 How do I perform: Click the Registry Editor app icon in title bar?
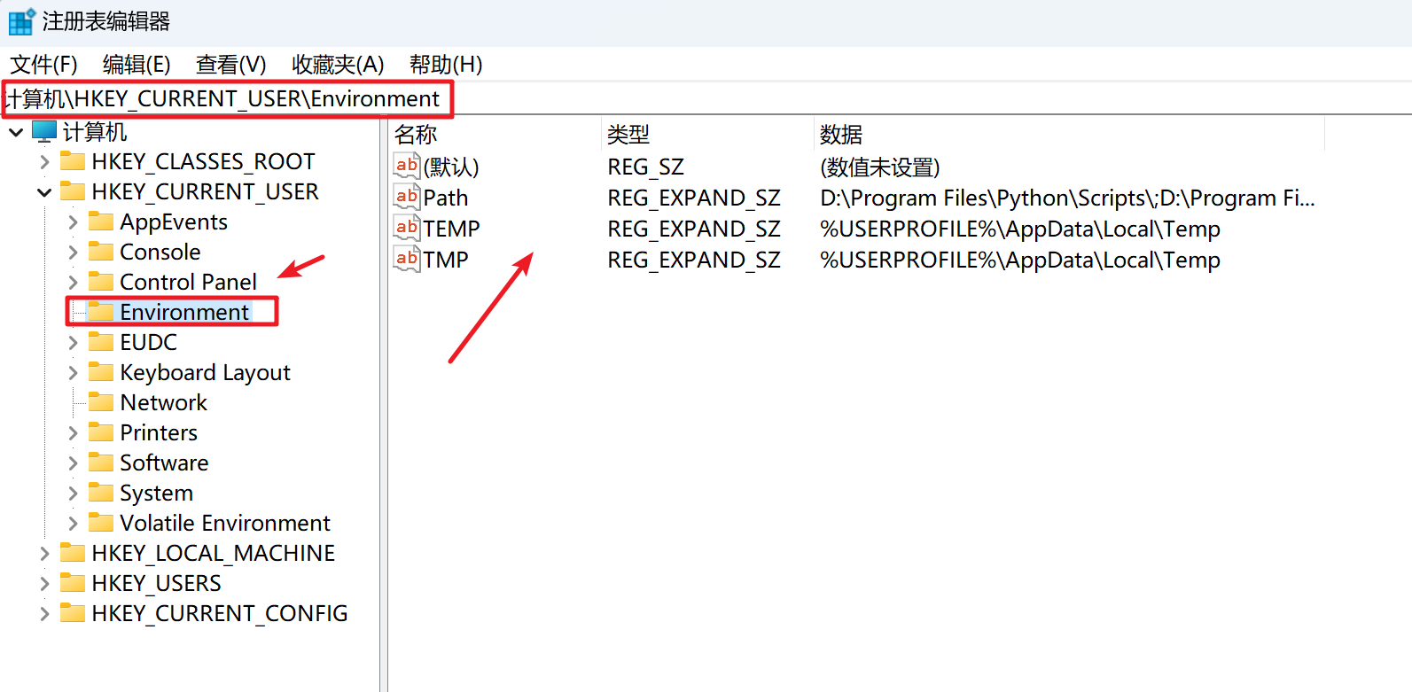point(21,21)
